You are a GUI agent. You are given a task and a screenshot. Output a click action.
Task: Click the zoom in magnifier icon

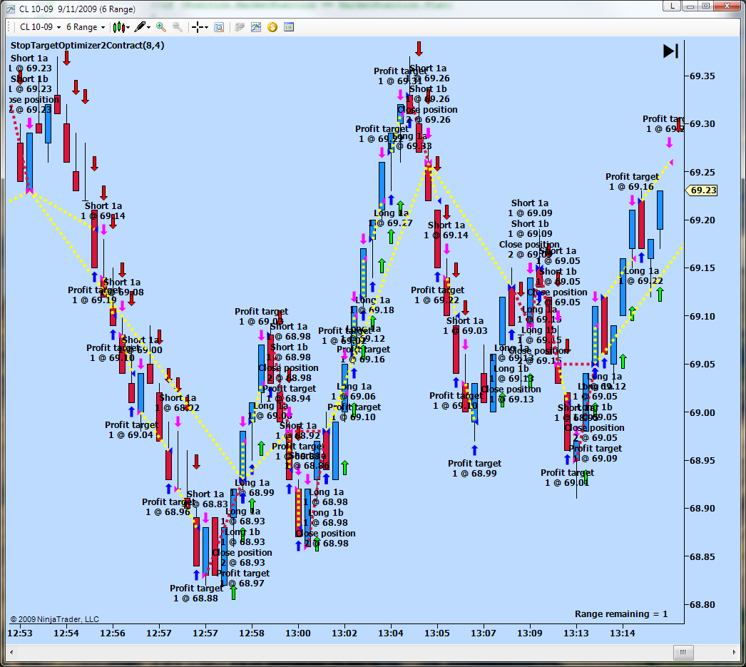click(x=160, y=27)
